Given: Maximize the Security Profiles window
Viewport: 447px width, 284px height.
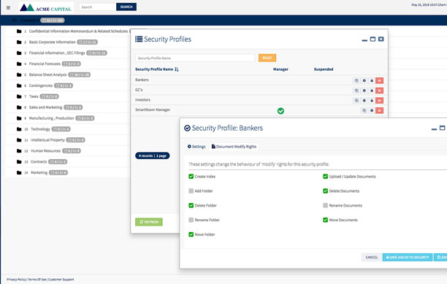Looking at the screenshot, I should [372, 39].
